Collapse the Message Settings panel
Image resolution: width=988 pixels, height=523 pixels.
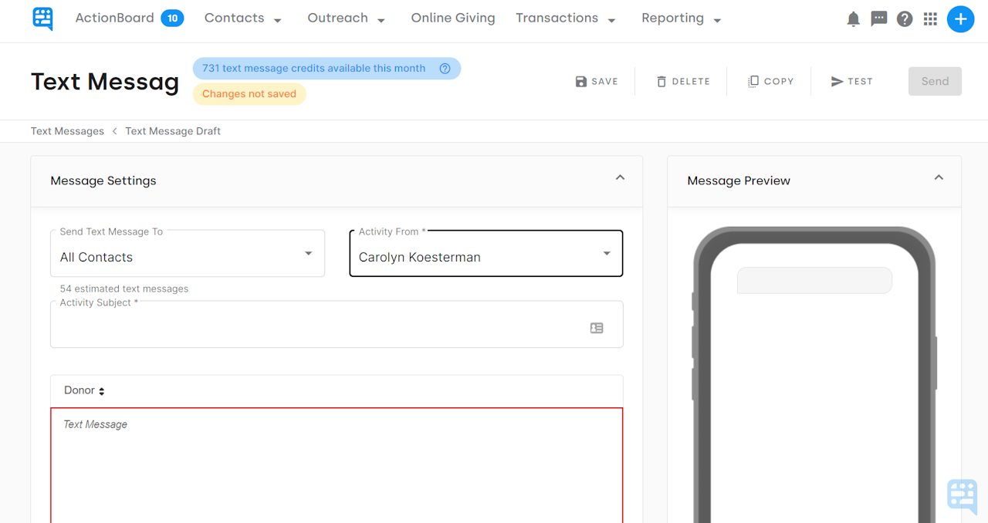[620, 177]
